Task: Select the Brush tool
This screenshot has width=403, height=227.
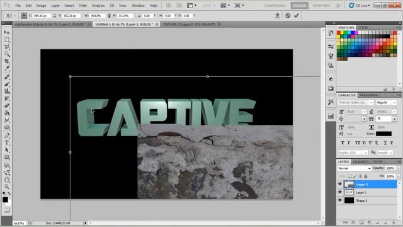Action: (7, 84)
